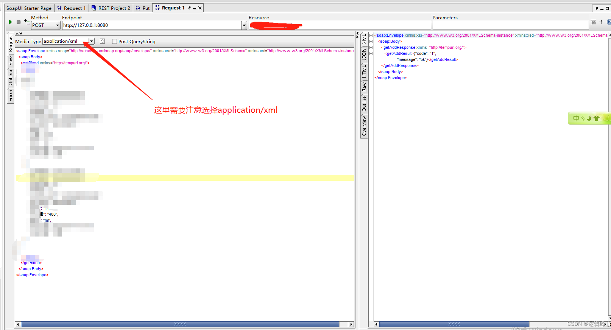
Task: Click the grey icon left of the plus sign
Action: point(593,22)
